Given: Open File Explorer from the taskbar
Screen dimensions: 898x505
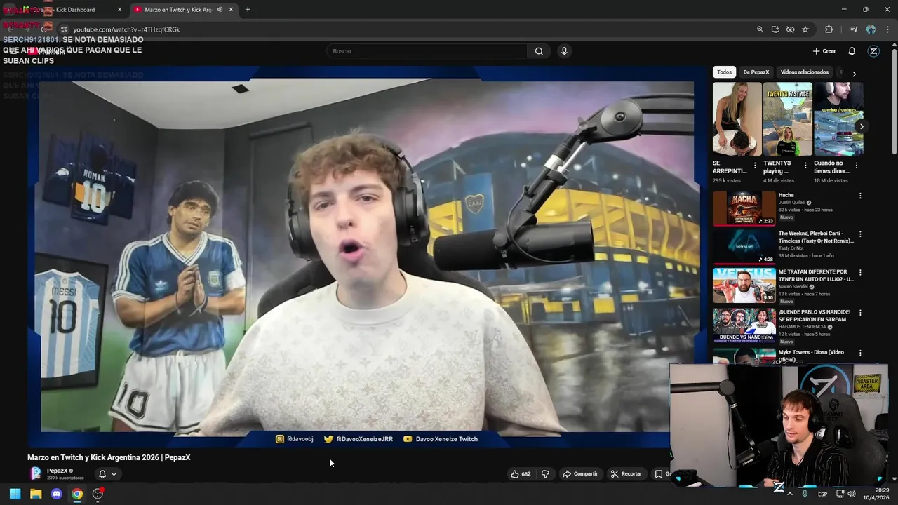Looking at the screenshot, I should (x=36, y=494).
